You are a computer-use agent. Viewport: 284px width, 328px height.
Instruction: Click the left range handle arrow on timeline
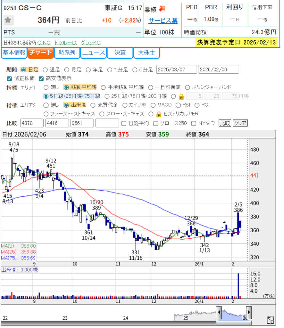[218, 312]
